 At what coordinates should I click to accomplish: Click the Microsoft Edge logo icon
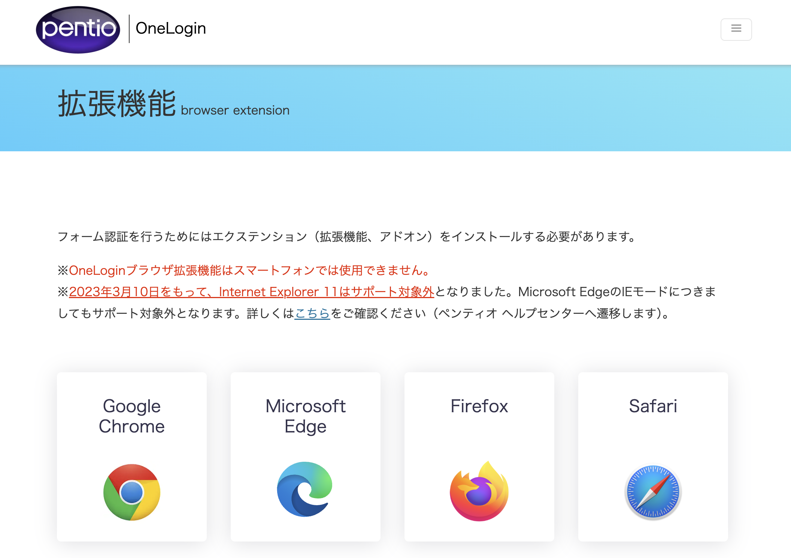(x=305, y=489)
